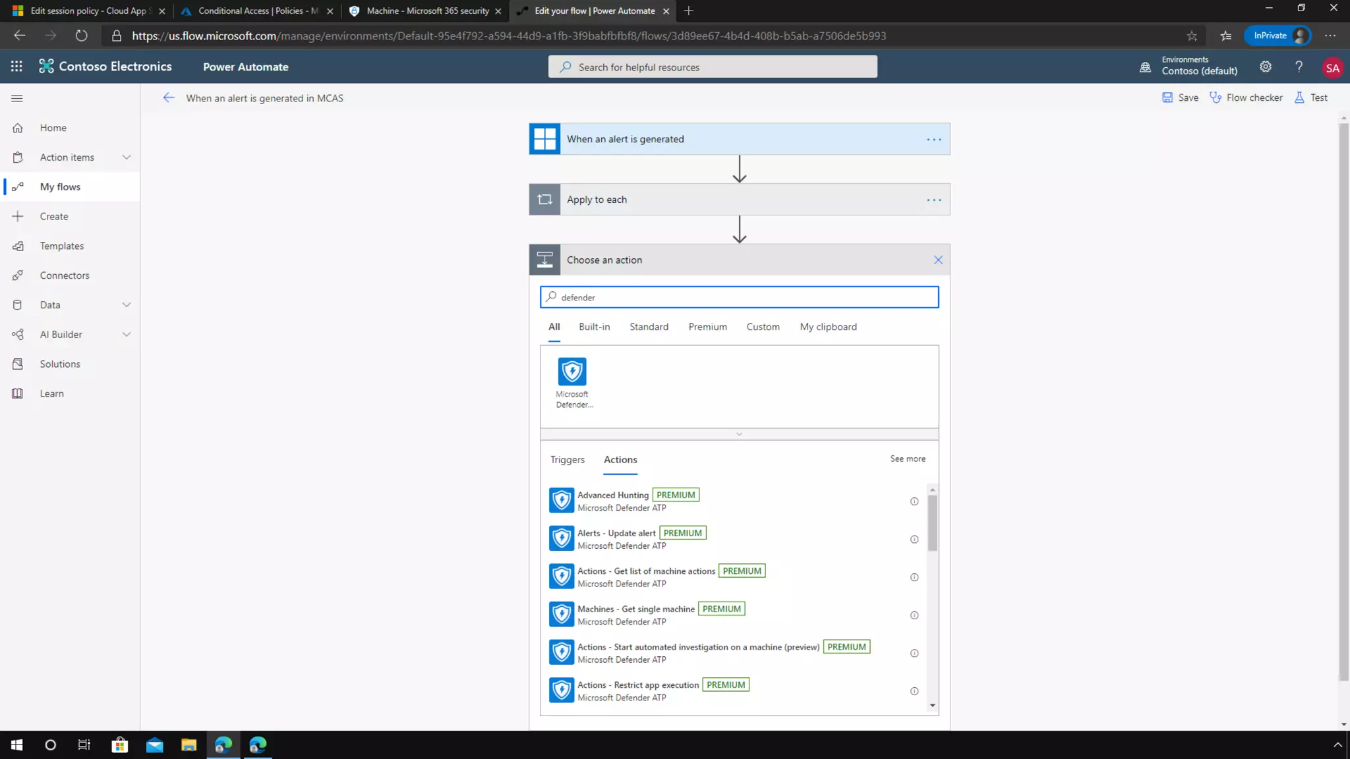Click the Apply to each loop icon
Screen dimensions: 1350x759
544,200
